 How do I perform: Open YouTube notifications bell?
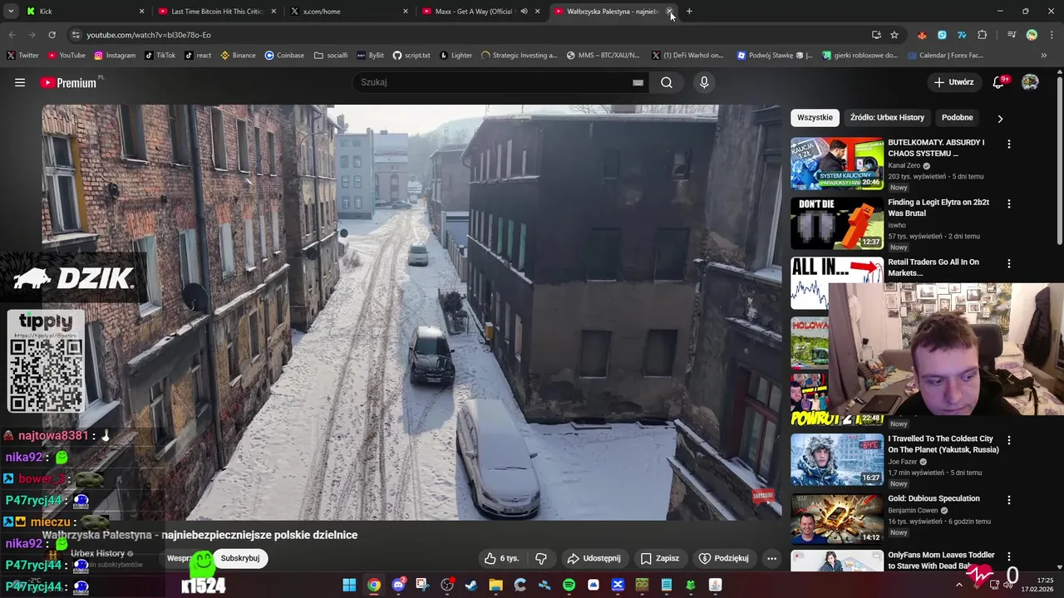tap(999, 82)
